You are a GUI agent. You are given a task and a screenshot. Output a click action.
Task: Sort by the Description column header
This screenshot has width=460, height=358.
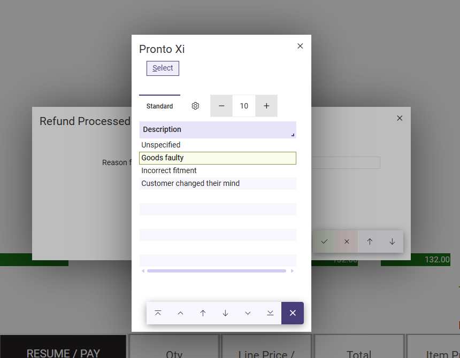[218, 130]
